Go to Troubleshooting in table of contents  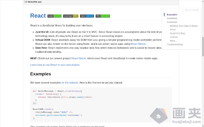[x=175, y=44]
